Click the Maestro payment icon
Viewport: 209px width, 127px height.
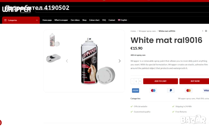[x=153, y=91]
